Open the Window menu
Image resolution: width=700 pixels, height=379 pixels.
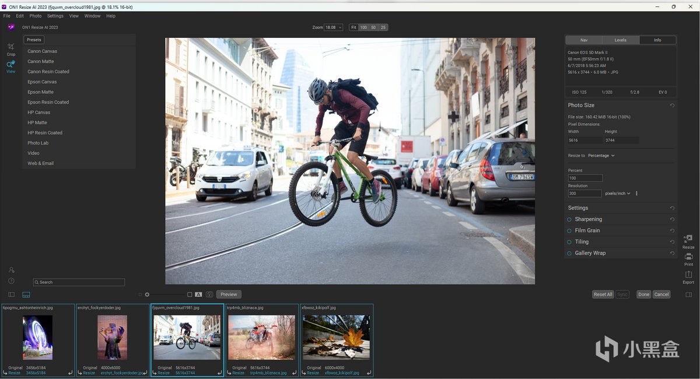(92, 16)
